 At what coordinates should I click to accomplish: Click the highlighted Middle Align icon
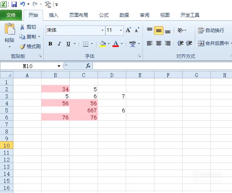(x=159, y=31)
